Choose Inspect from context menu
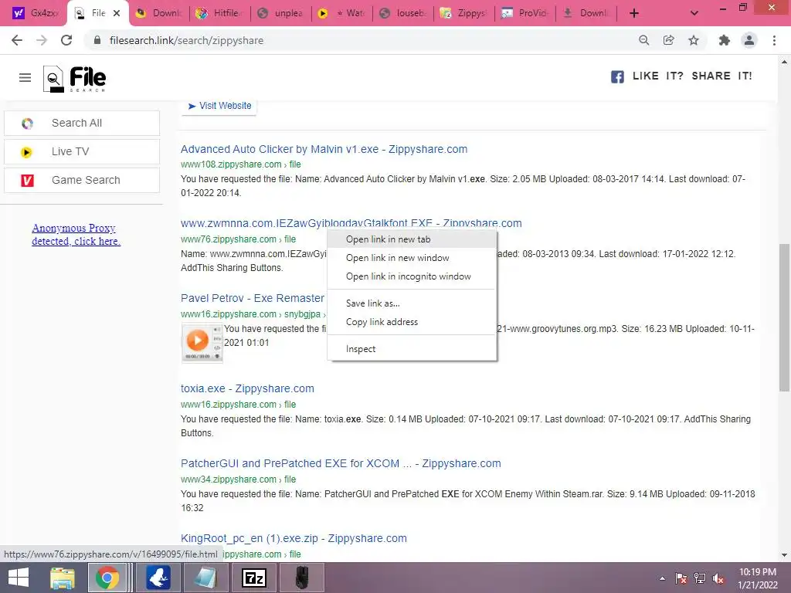The height and width of the screenshot is (593, 791). point(412,349)
